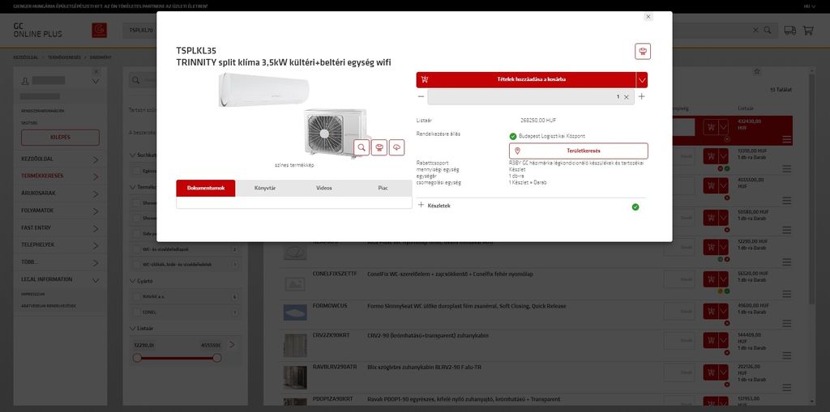This screenshot has height=412, width=830.
Task: Expand the TÖBB... sidebar item
Action: click(x=60, y=262)
